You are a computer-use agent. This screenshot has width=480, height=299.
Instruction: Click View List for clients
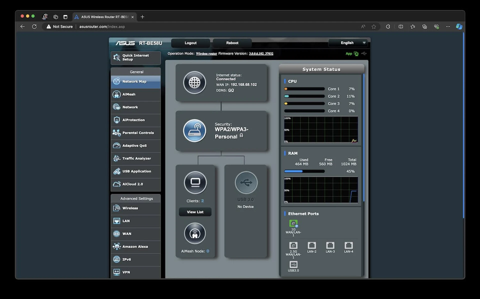click(x=195, y=212)
